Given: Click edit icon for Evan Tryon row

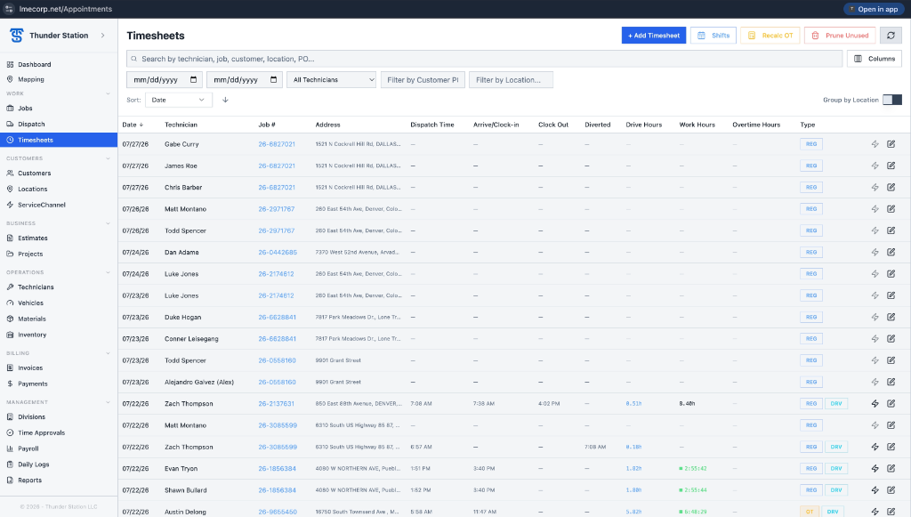Looking at the screenshot, I should pyautogui.click(x=891, y=468).
